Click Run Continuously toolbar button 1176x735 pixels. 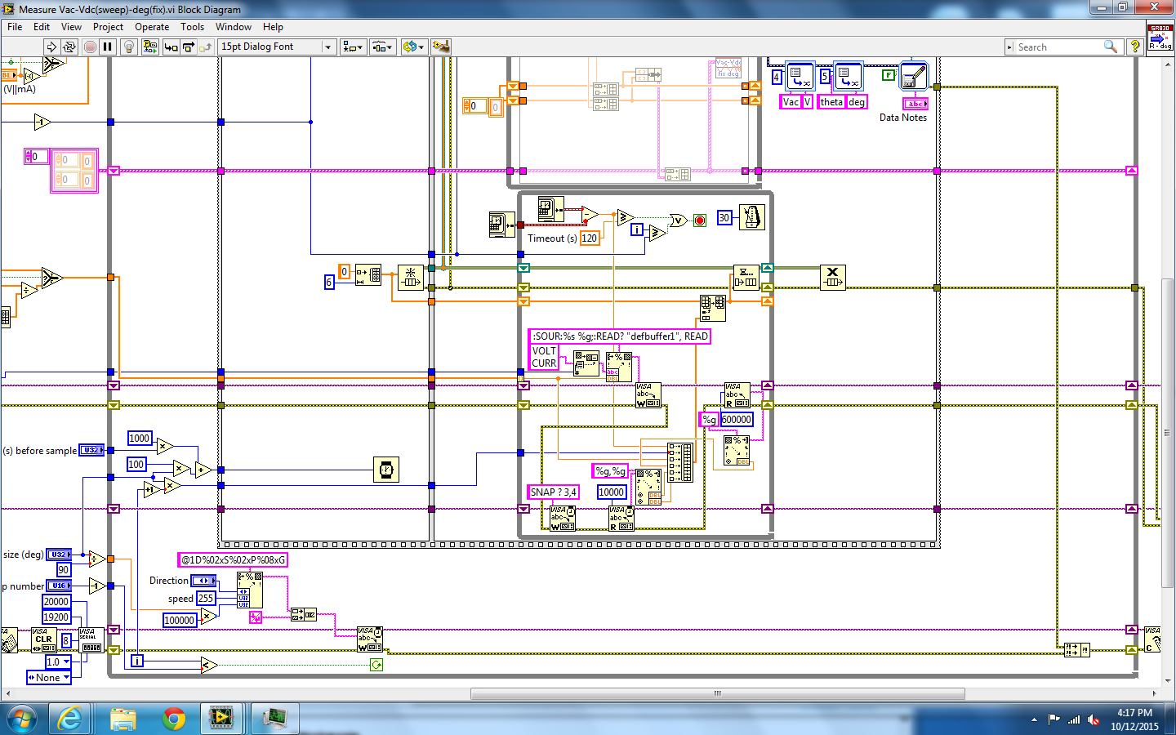pyautogui.click(x=69, y=47)
